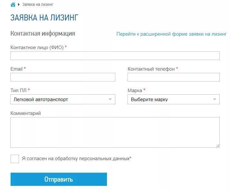Click the 'Контактный телефон' field label
Screen dimensions: 230x190
pos(151,69)
